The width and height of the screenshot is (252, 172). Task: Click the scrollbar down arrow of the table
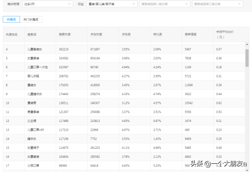247,170
